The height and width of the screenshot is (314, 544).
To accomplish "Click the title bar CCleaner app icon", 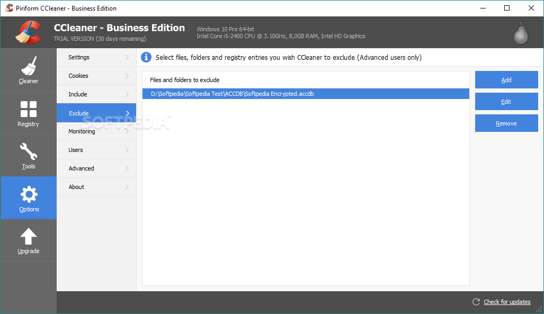I will 9,8.
